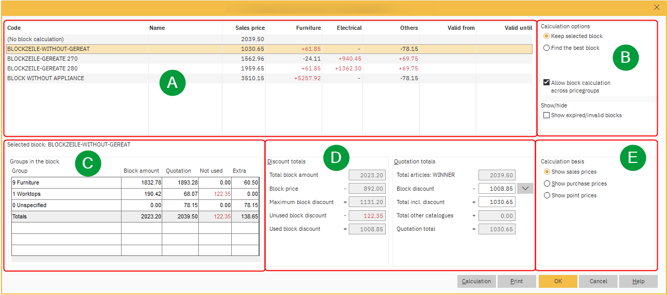Click the Calculation button
Viewport: 667px width, 295px height.
pyautogui.click(x=476, y=282)
